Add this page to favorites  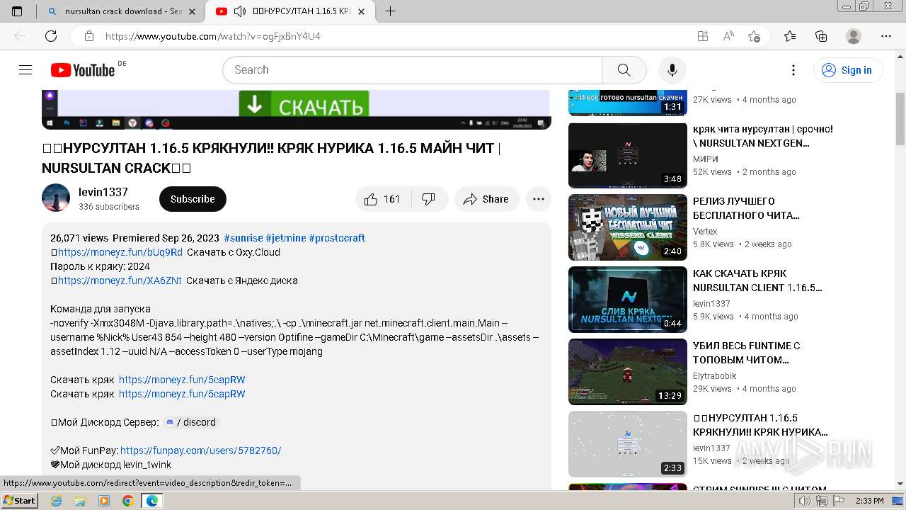click(x=754, y=36)
